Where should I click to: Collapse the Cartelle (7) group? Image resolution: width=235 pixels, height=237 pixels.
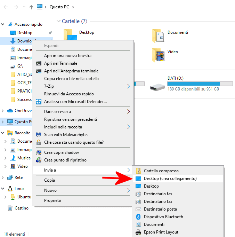tap(58, 21)
